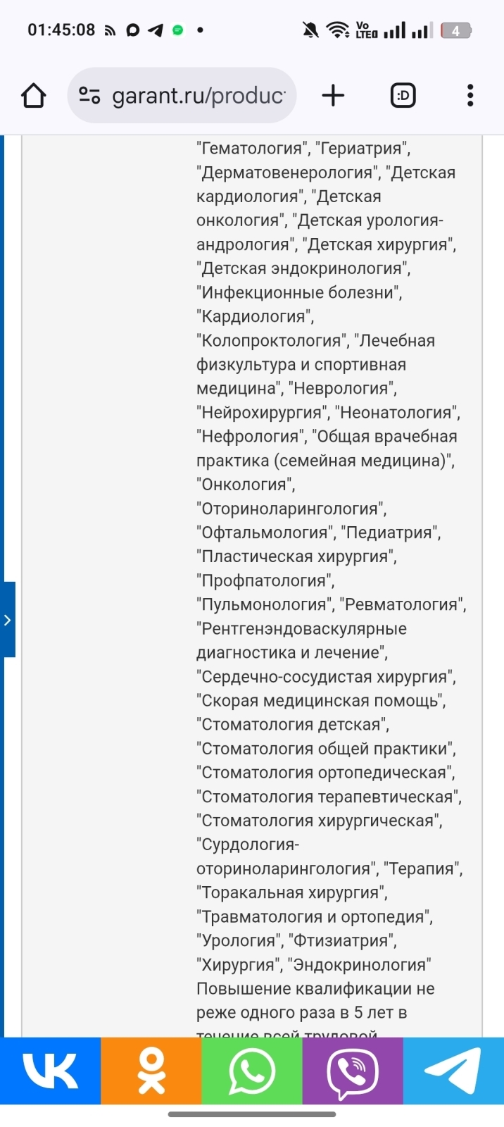Tap the clock showing 01:45:08
Screen dimensions: 504x1127
(61, 30)
